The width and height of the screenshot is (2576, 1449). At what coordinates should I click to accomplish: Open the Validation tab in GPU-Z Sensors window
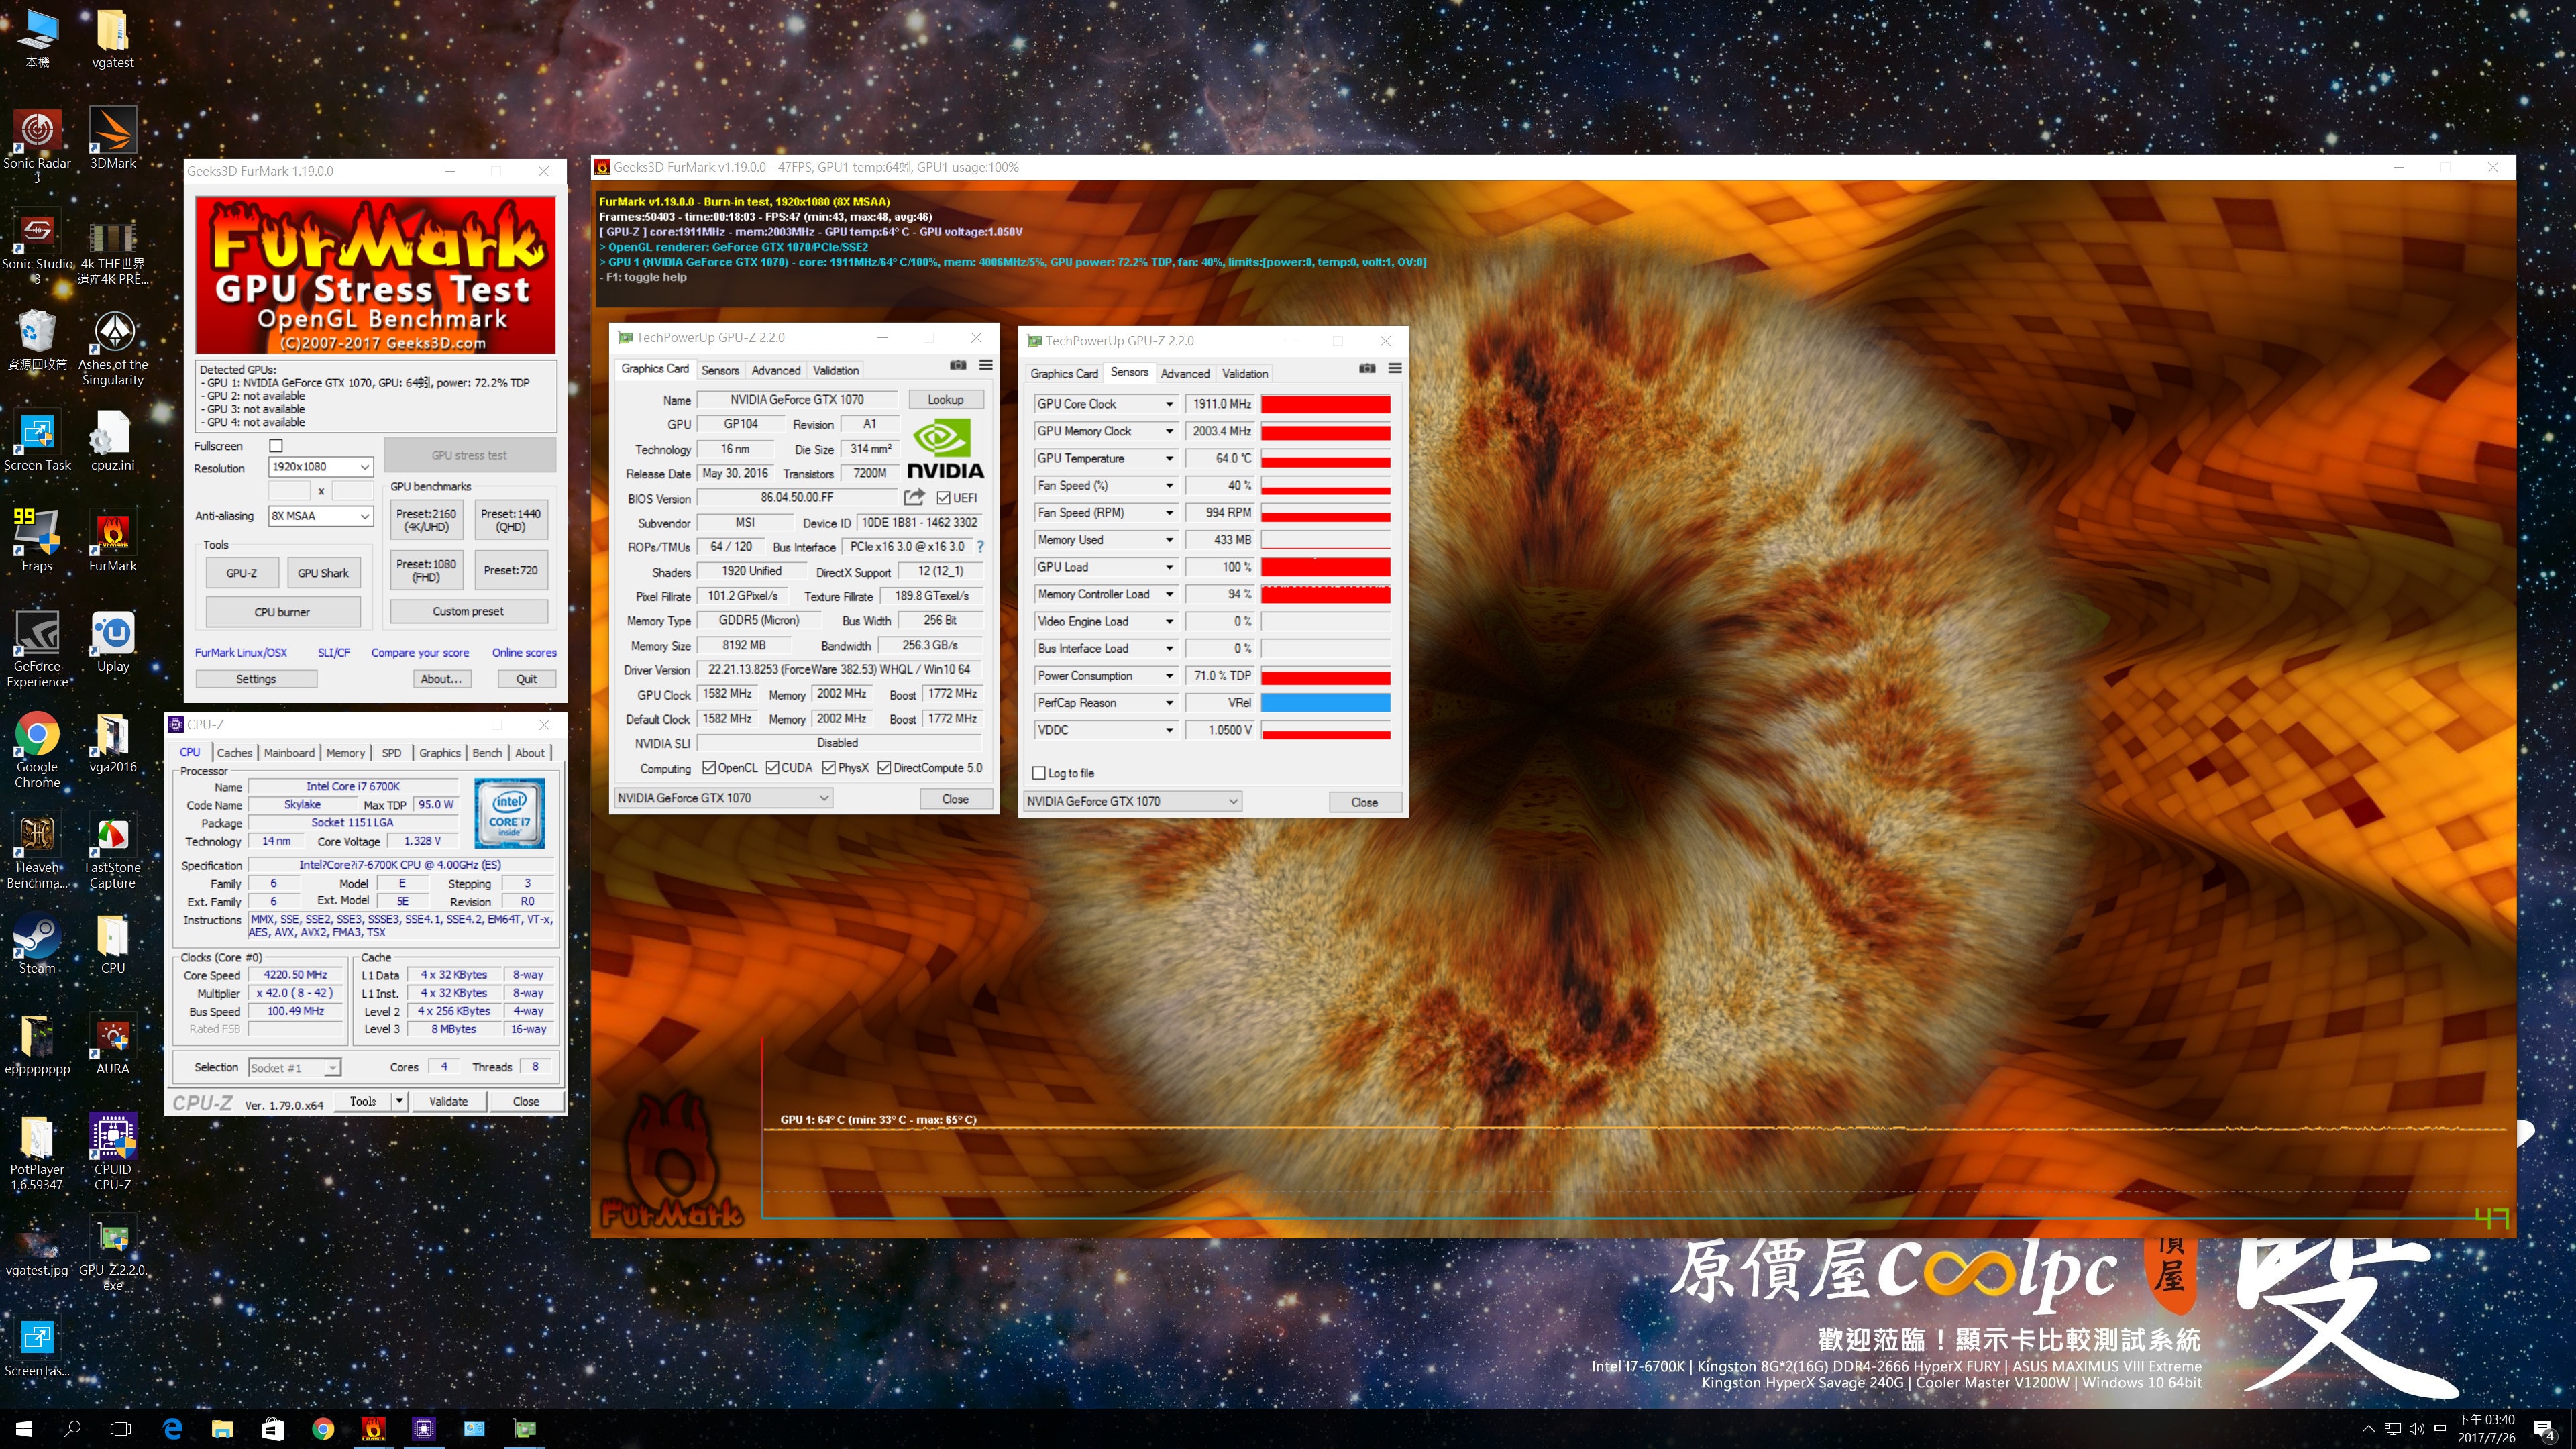click(x=1245, y=373)
